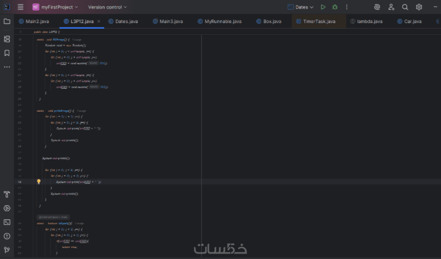
Task: Start debugging with the bug icon
Action: pyautogui.click(x=335, y=7)
